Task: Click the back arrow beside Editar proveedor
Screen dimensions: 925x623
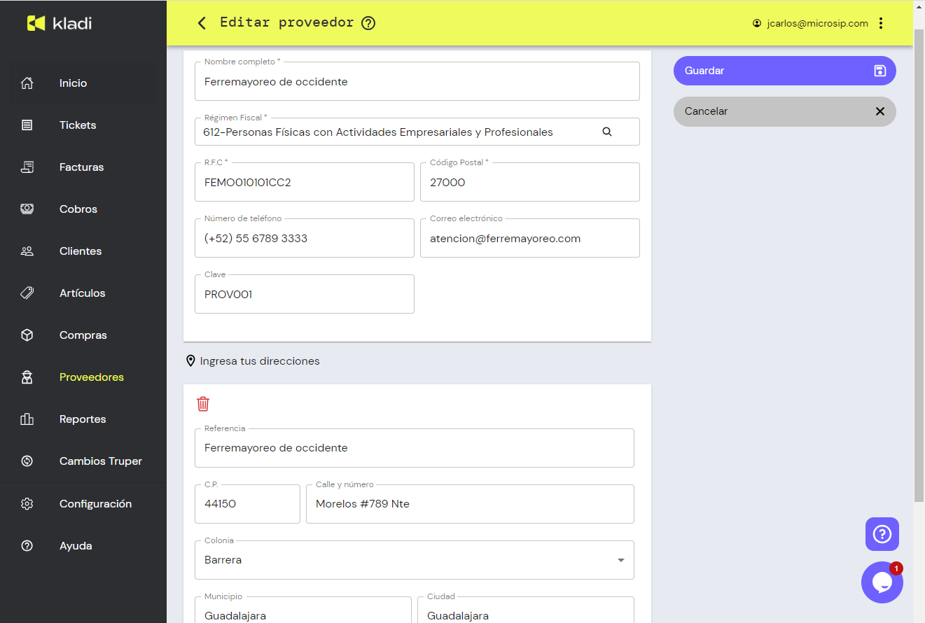Action: click(x=202, y=23)
